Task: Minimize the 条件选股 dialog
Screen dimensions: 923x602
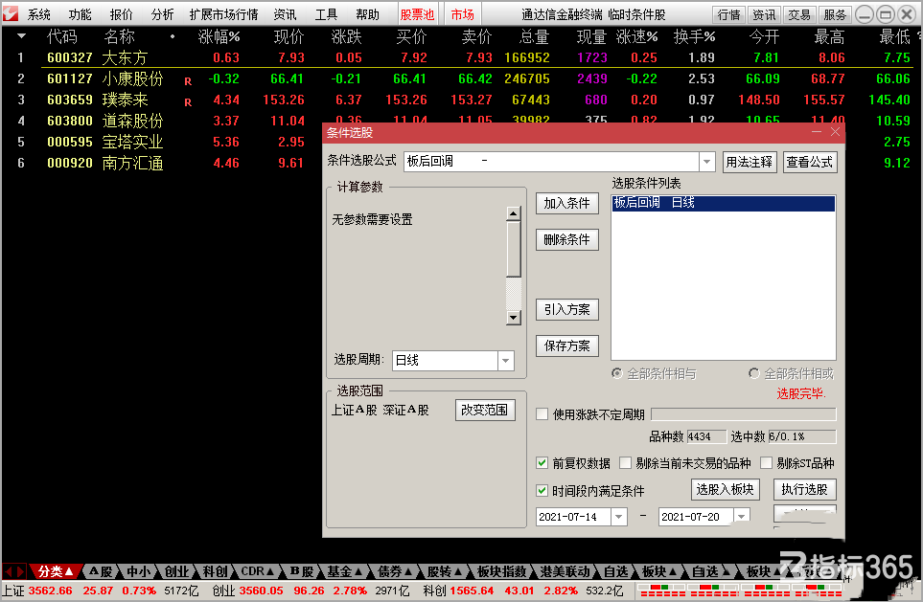Action: pos(817,132)
